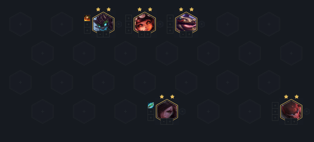Click small hexagon plus beside Katarina
The height and width of the screenshot is (142, 314).
pyautogui.click(x=182, y=111)
